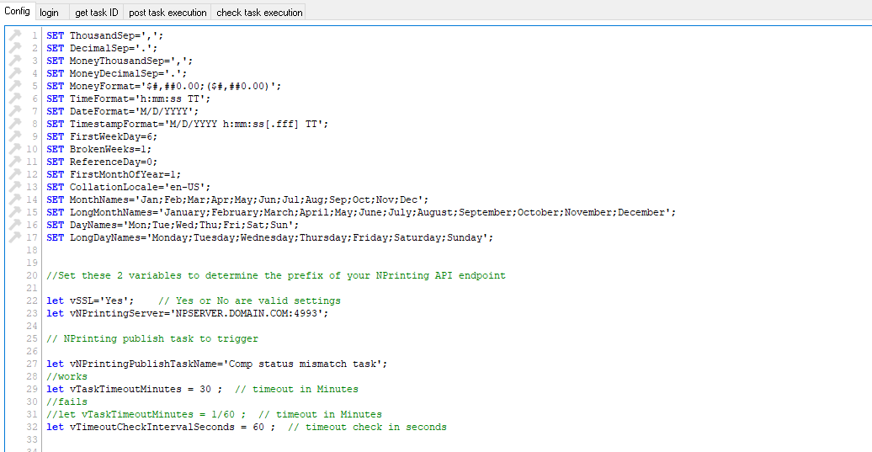872x452 pixels.
Task: Go to the post task execution tab
Action: click(167, 13)
